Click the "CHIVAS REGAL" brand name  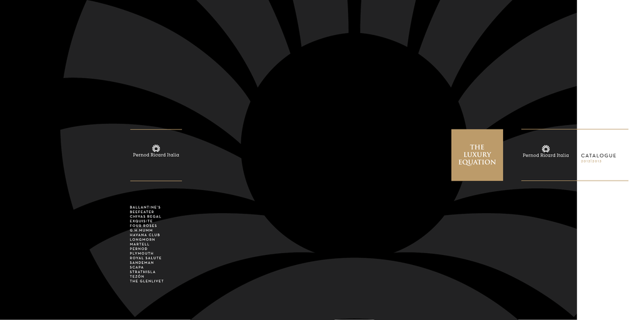(x=145, y=216)
